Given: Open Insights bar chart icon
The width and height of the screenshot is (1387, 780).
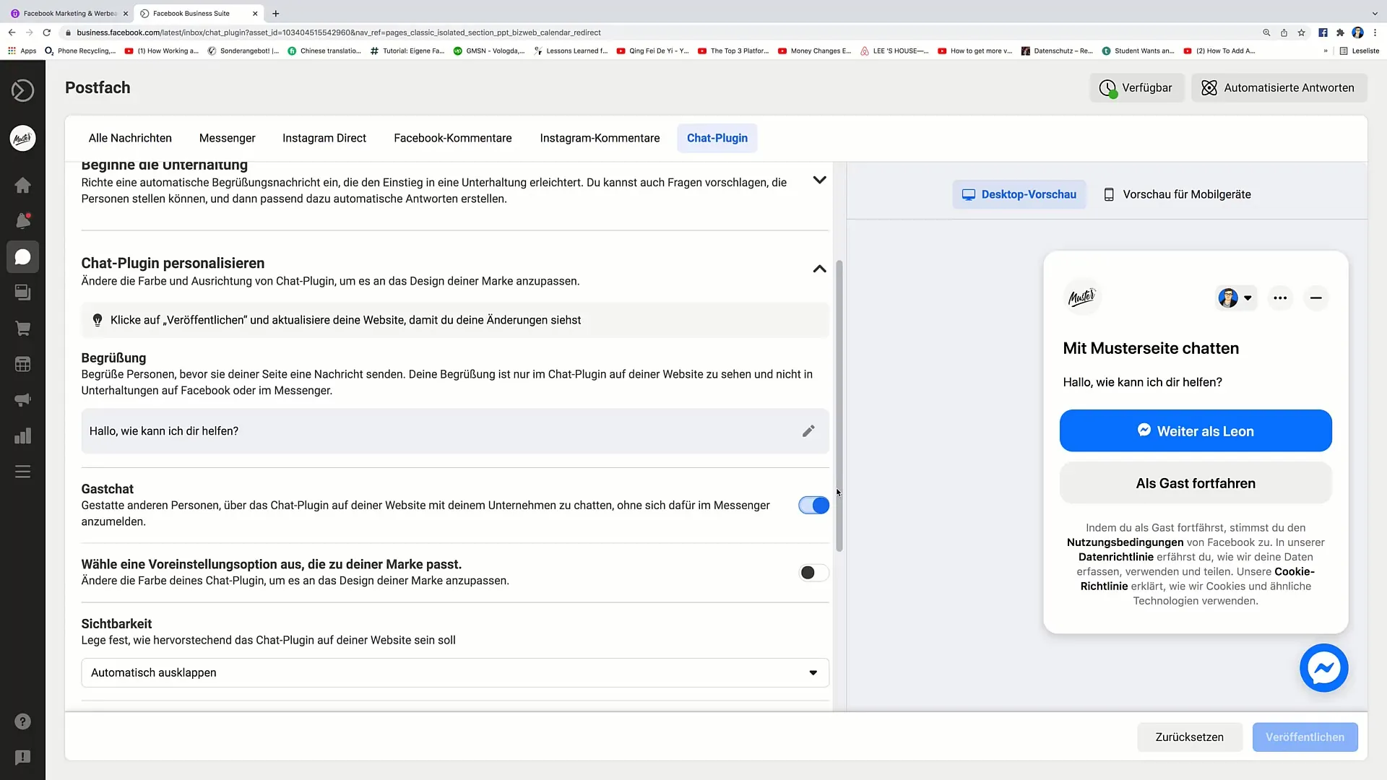Looking at the screenshot, I should coord(22,435).
